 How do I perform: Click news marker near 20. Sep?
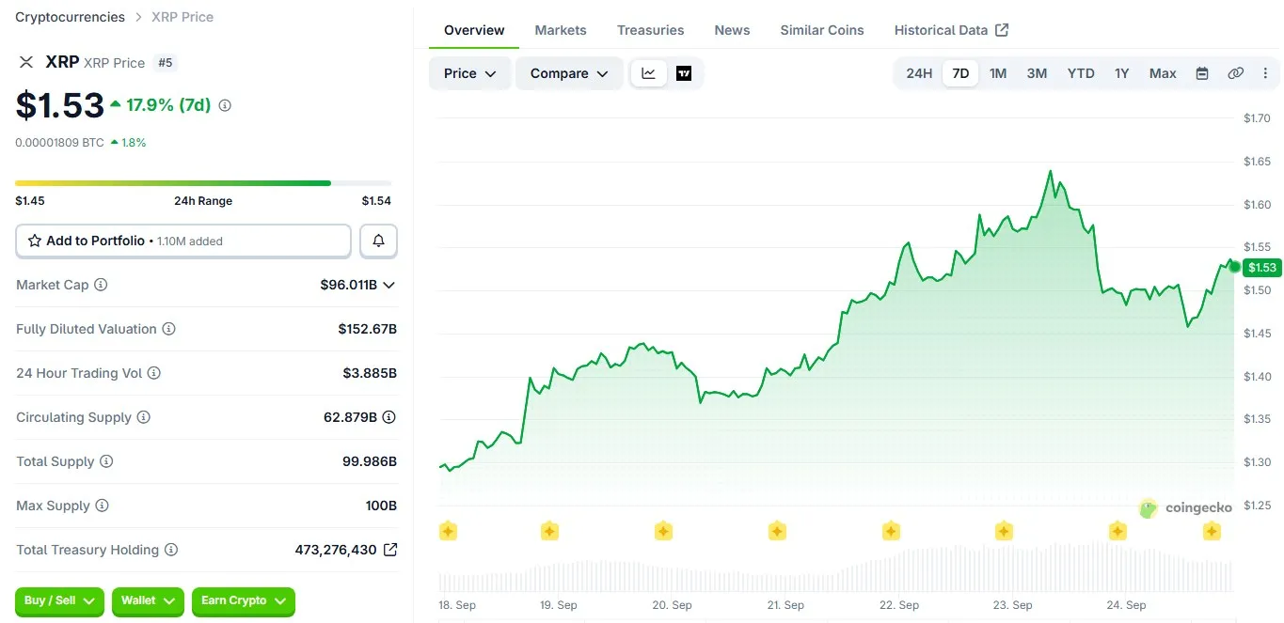663,531
